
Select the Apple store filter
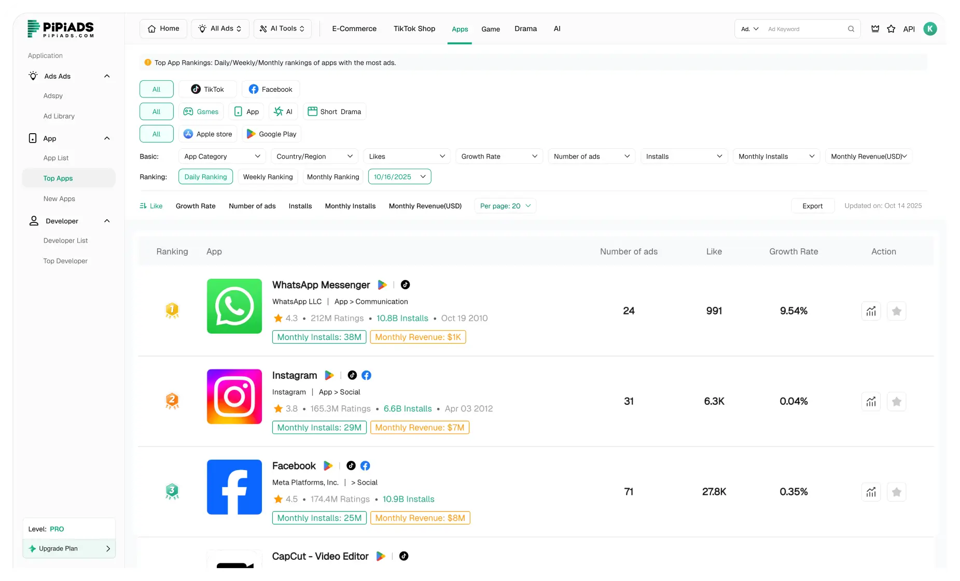click(x=207, y=134)
